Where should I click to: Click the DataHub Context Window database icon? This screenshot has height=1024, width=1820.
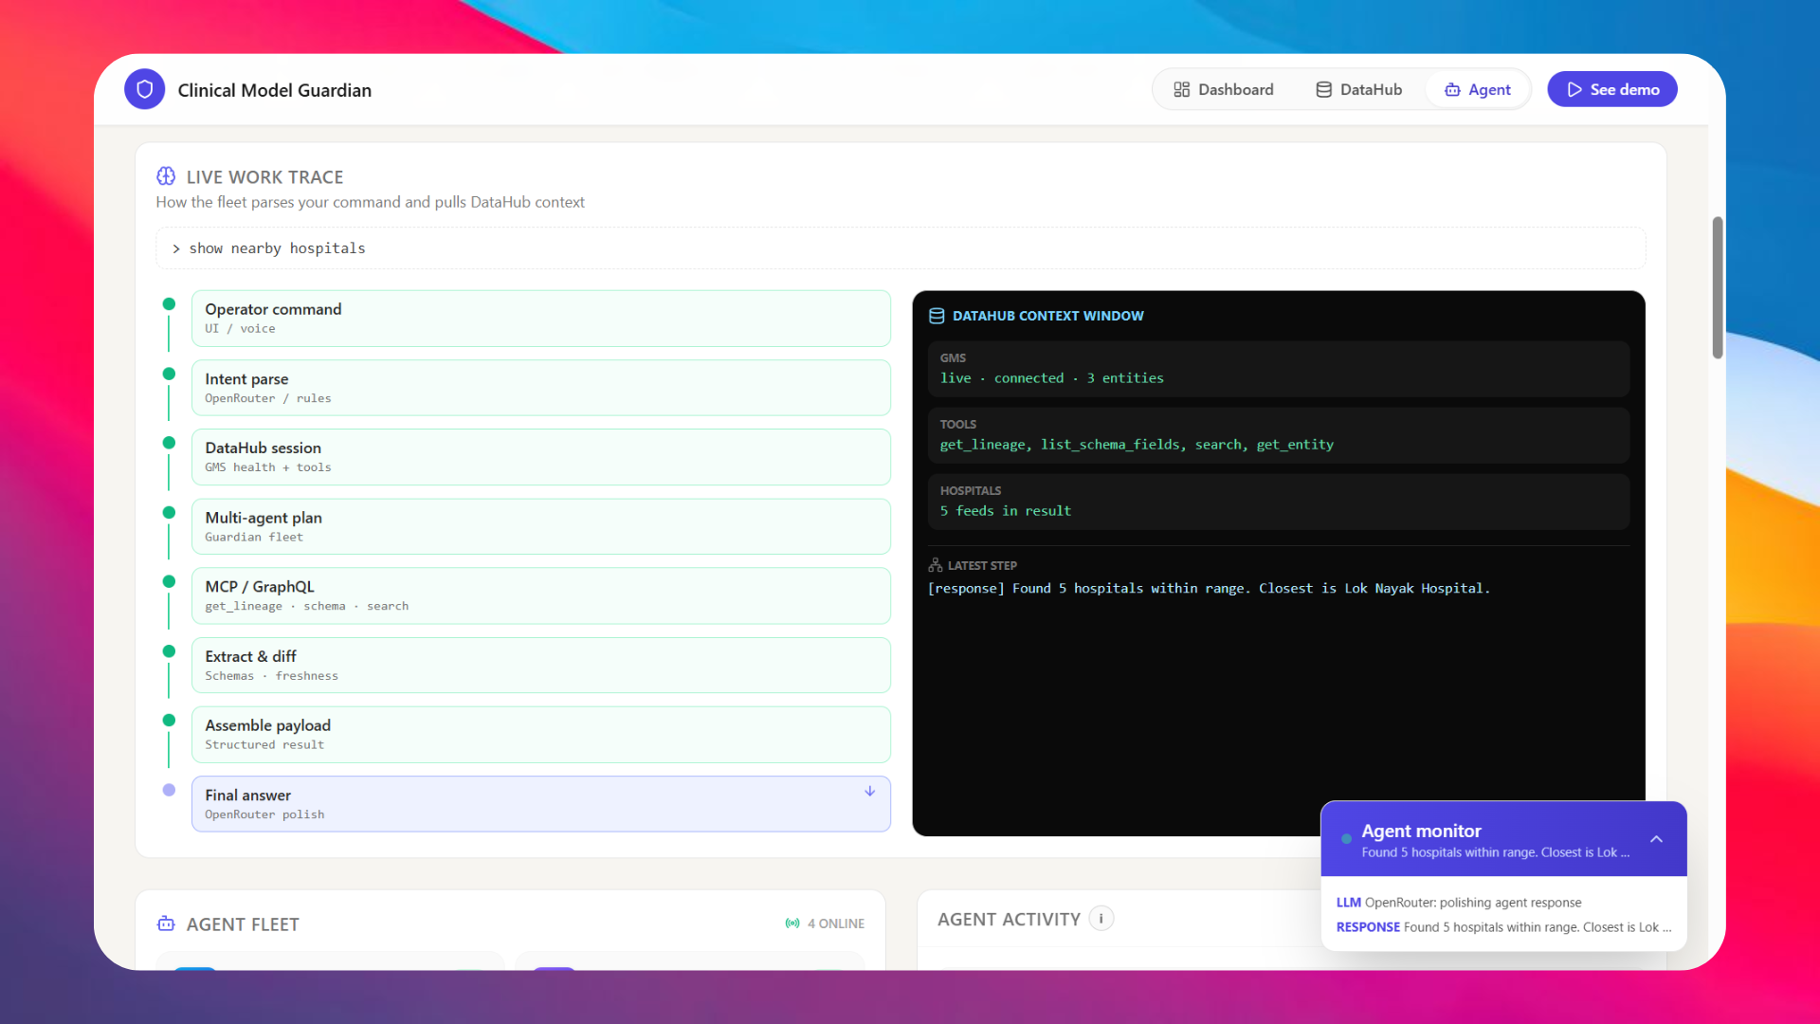coord(937,316)
